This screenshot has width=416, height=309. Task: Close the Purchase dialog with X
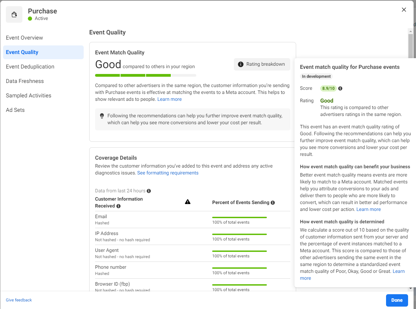click(404, 10)
